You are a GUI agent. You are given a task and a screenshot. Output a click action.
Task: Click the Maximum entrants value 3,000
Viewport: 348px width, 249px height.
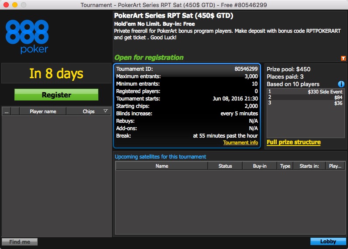[251, 76]
